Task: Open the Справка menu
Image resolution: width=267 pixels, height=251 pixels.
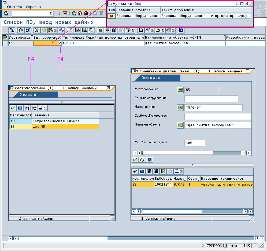Action: [x=34, y=7]
